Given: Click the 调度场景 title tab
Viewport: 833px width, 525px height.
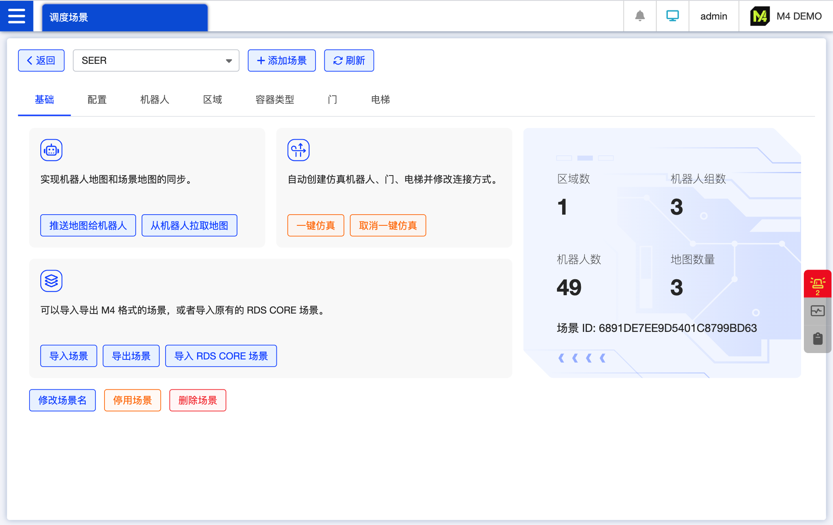Looking at the screenshot, I should [124, 17].
